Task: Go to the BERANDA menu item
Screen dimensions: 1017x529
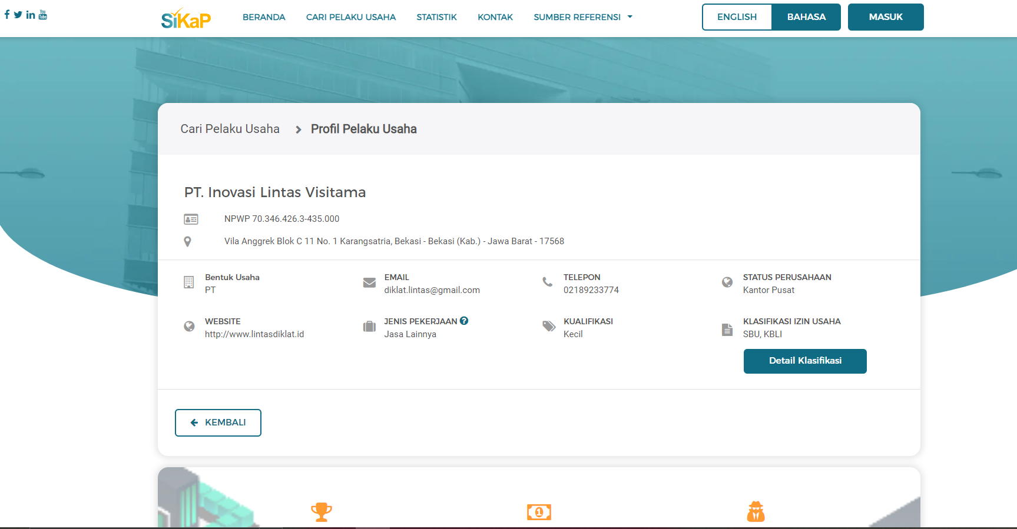Action: (x=264, y=17)
